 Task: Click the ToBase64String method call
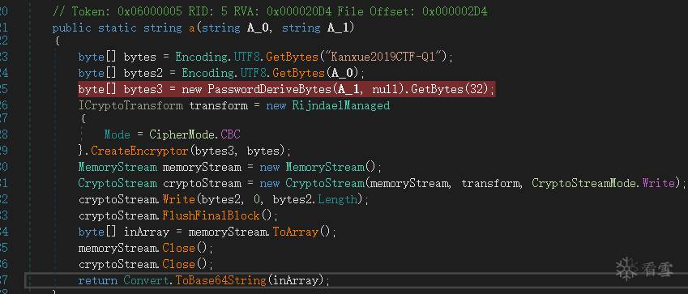tap(220, 280)
